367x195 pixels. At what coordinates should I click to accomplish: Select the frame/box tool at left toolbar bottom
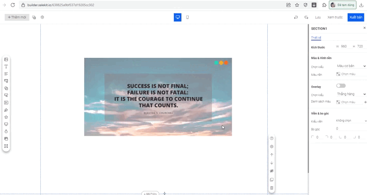tap(6, 146)
